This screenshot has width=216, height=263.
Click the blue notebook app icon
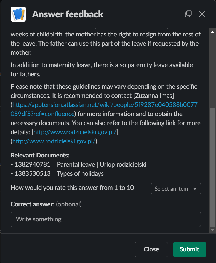[18, 14]
